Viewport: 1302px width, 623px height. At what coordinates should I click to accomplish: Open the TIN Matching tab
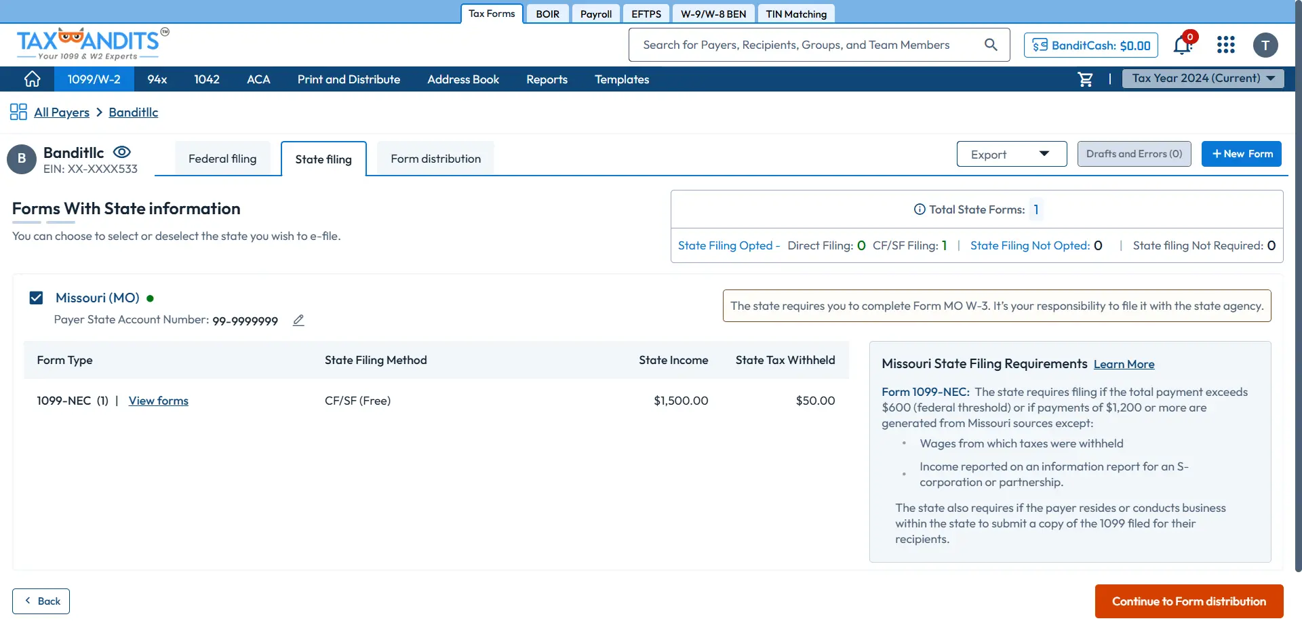796,14
